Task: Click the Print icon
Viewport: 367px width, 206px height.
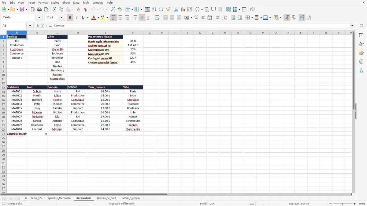Action: pos(39,9)
